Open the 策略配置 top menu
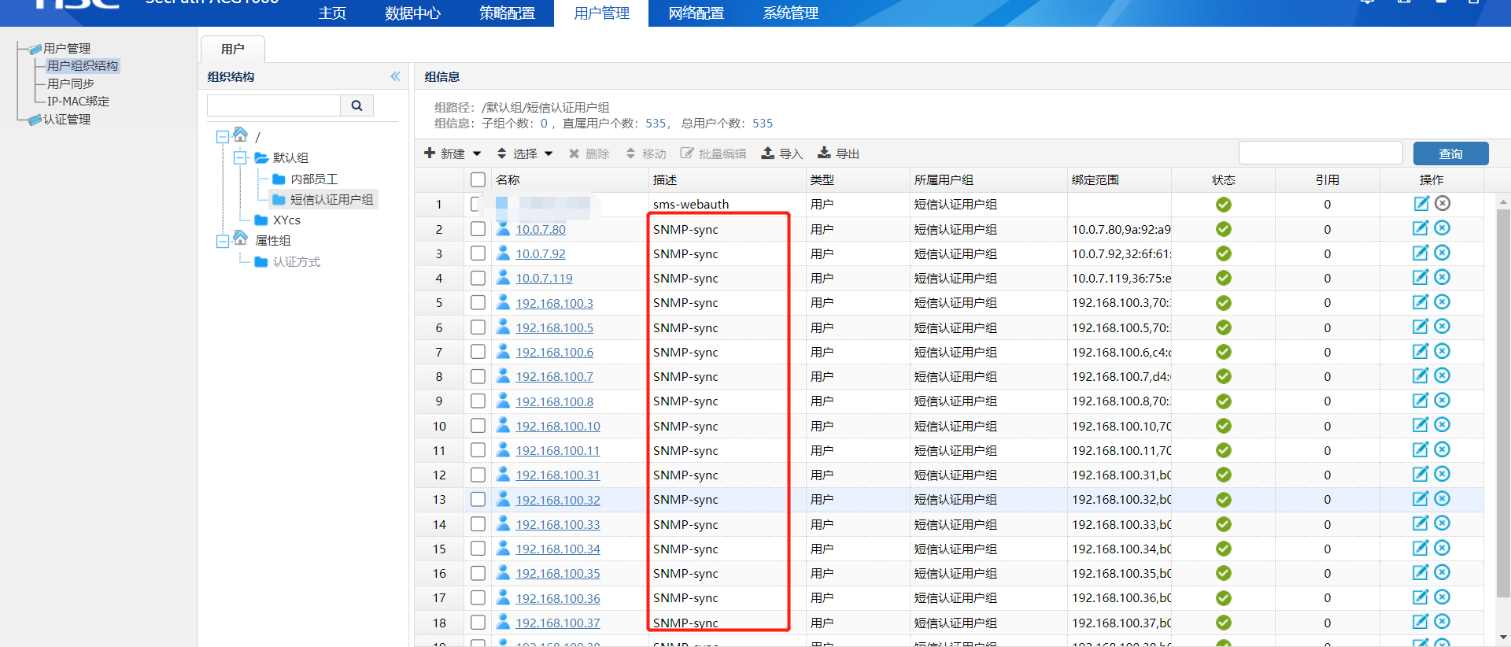The height and width of the screenshot is (647, 1511). (x=508, y=13)
